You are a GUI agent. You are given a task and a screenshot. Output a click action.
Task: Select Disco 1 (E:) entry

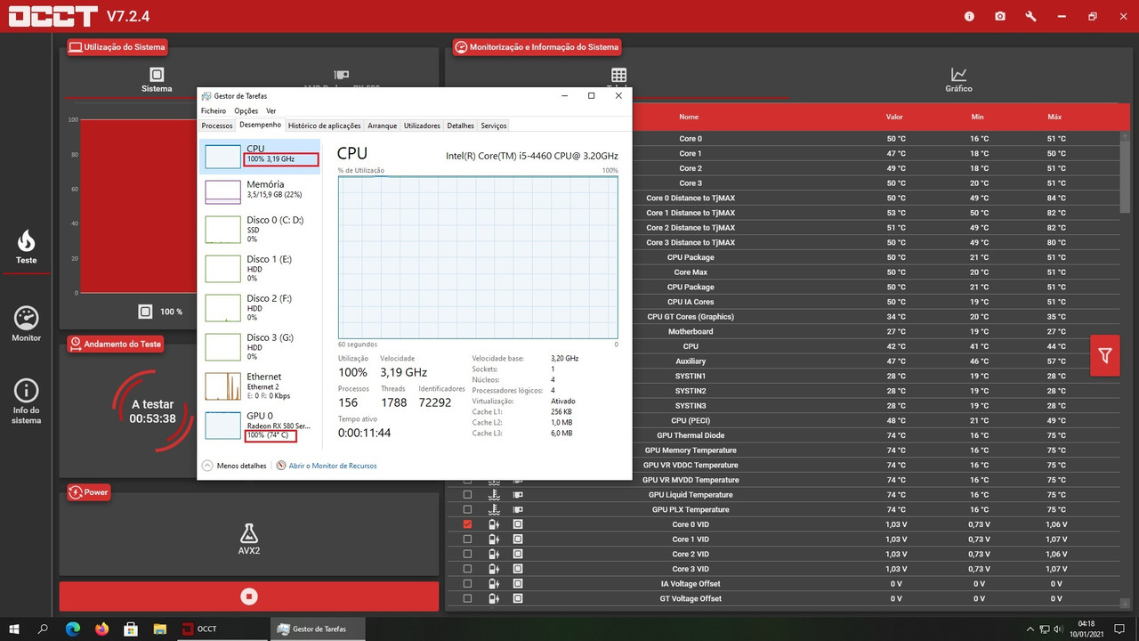click(261, 268)
